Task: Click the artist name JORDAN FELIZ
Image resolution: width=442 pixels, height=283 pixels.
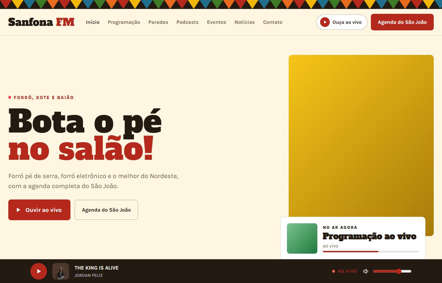Action: (x=89, y=275)
